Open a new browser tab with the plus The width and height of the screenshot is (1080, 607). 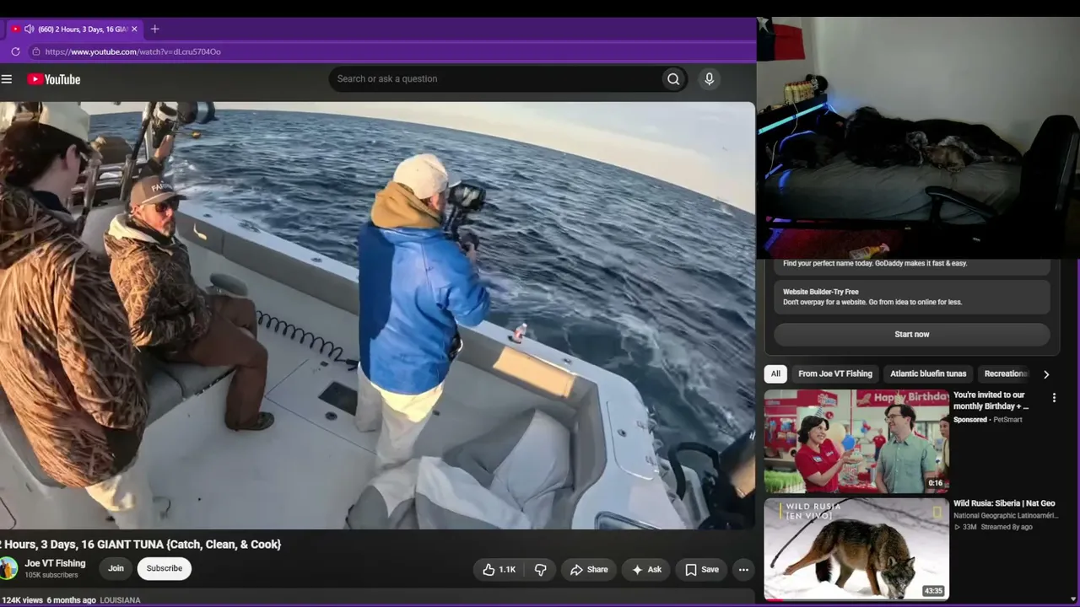coord(154,29)
